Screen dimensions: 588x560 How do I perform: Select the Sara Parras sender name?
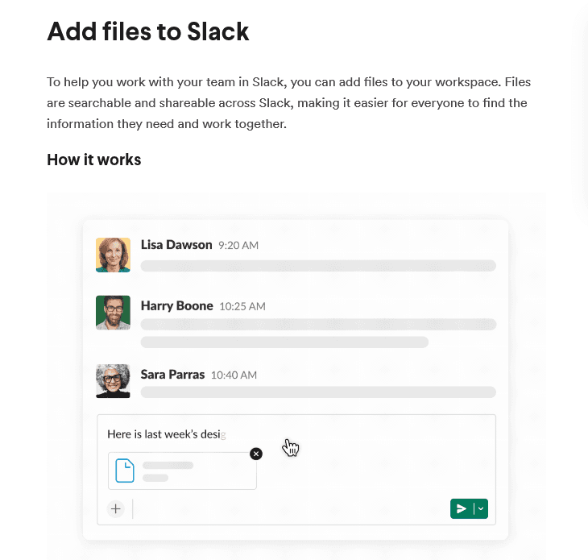click(x=172, y=374)
